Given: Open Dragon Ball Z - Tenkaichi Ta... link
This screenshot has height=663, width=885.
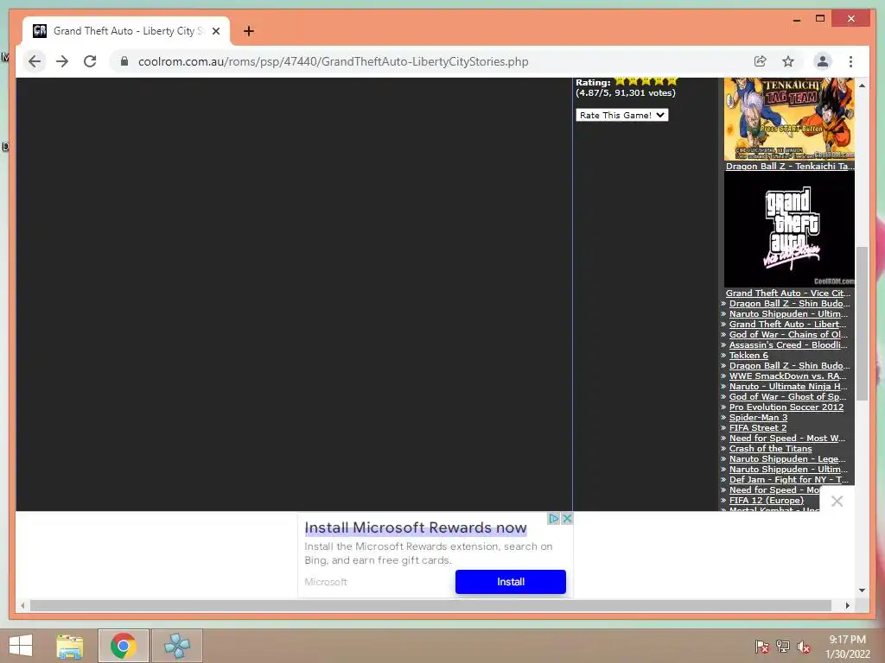Looking at the screenshot, I should click(x=790, y=167).
